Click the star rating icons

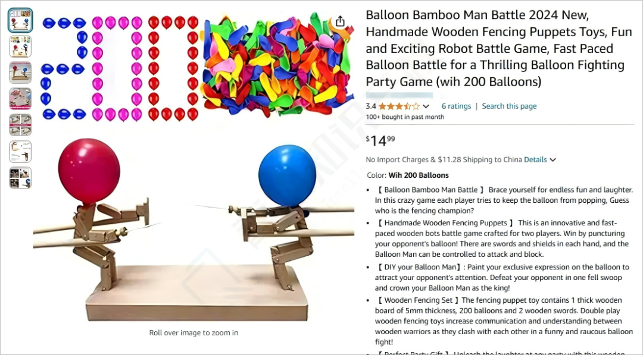pyautogui.click(x=399, y=106)
